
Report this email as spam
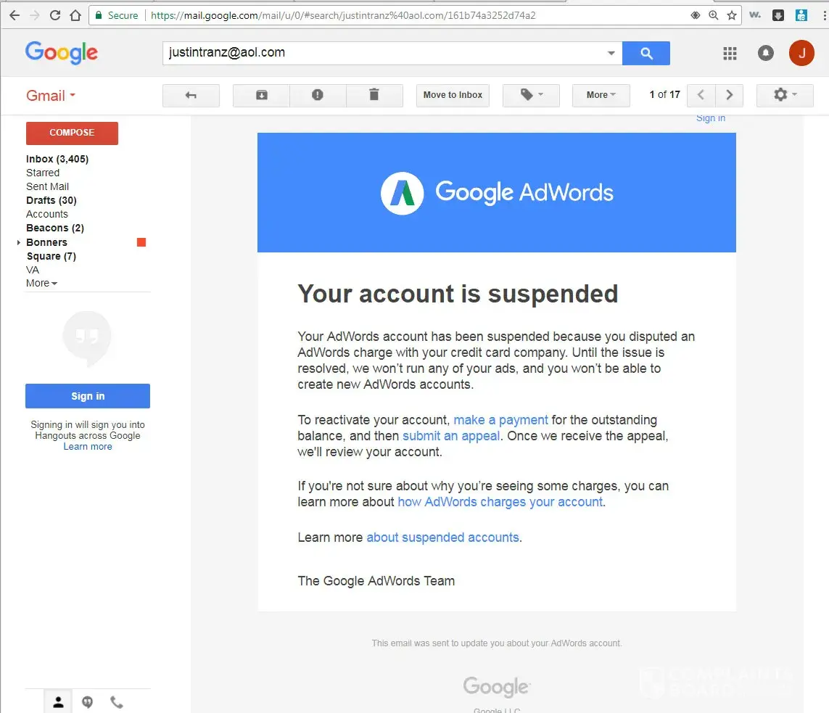(x=318, y=95)
